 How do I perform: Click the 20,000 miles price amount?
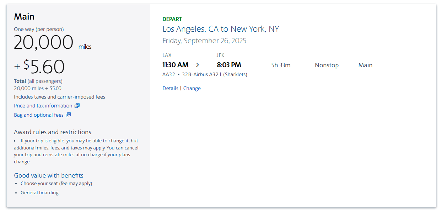point(43,42)
